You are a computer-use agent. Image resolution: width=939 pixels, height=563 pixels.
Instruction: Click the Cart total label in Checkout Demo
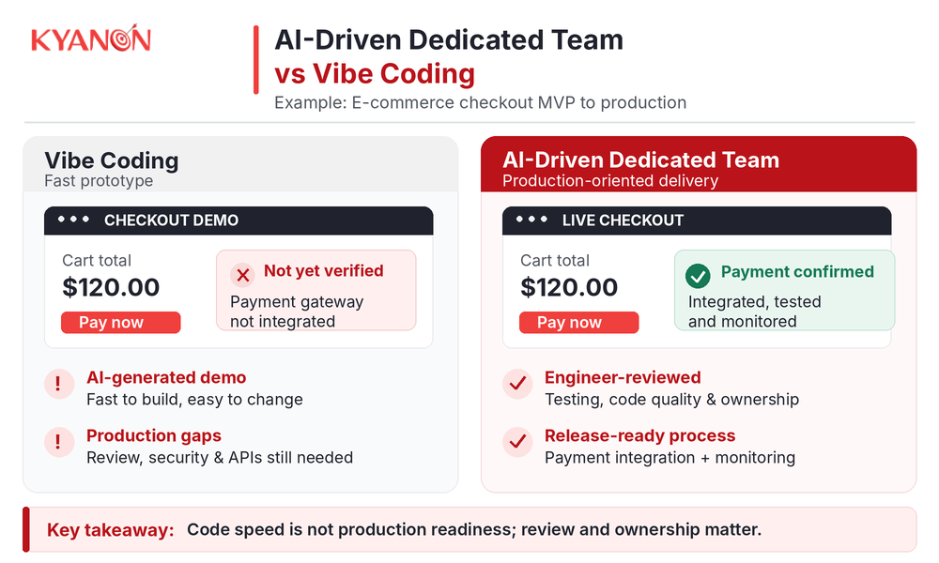tap(97, 260)
